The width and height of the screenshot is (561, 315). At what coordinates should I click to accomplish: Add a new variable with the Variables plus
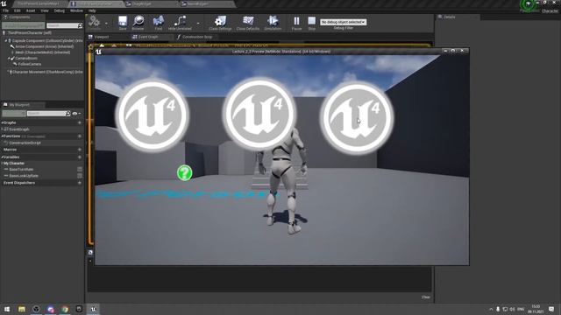[x=80, y=157]
